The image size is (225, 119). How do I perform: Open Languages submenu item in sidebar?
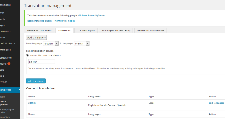[3, 97]
